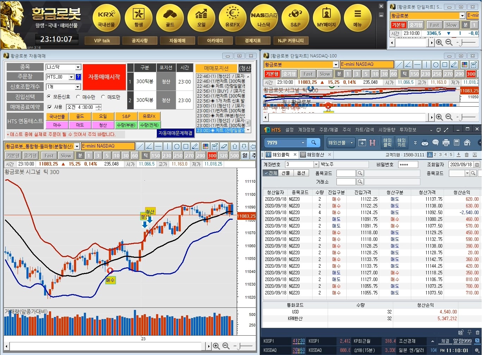Click the 자동매매문제해결 button

pyautogui.click(x=175, y=133)
